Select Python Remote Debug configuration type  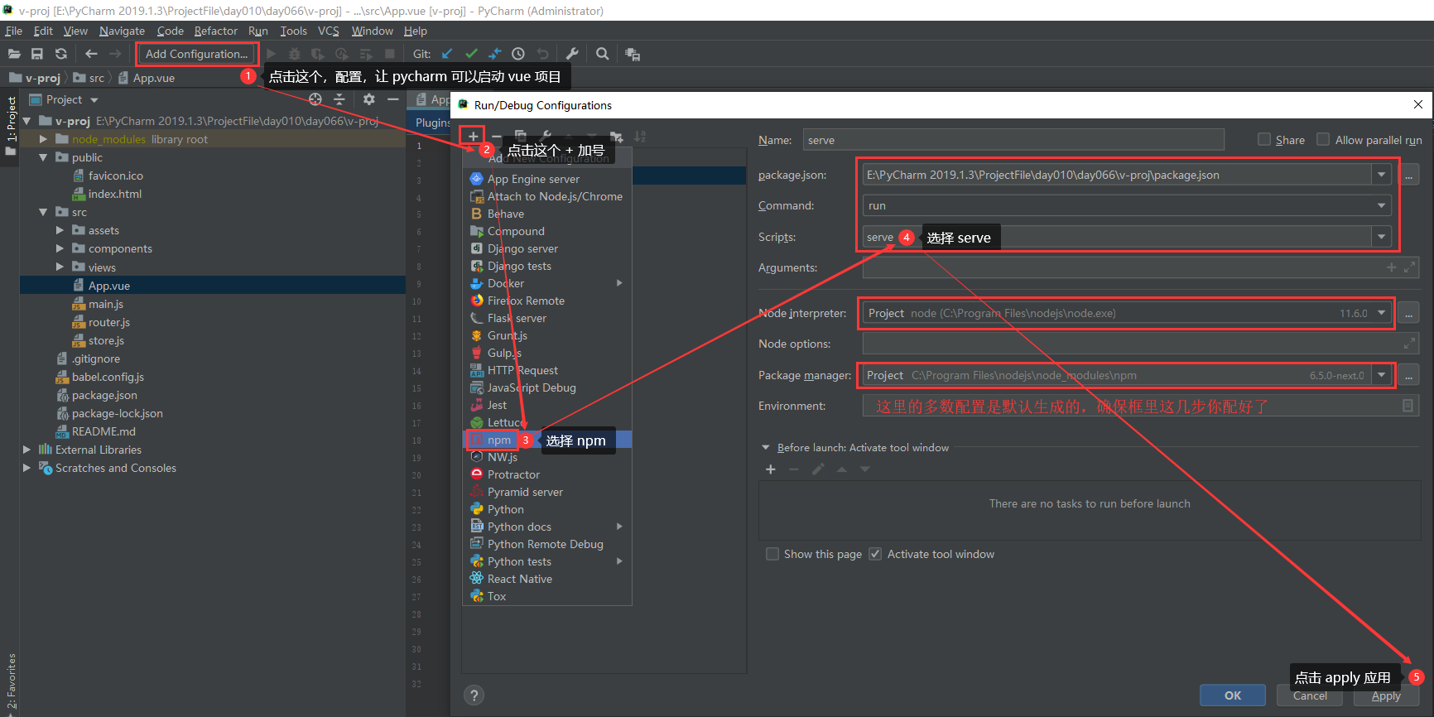pyautogui.click(x=547, y=544)
